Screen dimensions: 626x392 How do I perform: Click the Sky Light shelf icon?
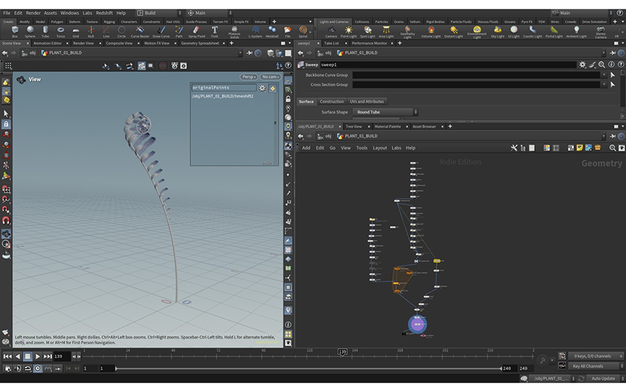[x=497, y=31]
